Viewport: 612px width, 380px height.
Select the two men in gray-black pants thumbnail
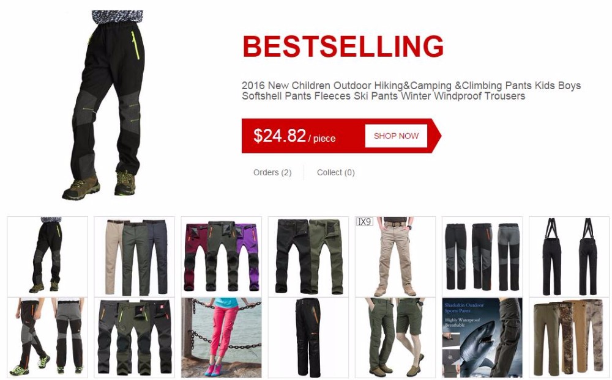coord(47,337)
